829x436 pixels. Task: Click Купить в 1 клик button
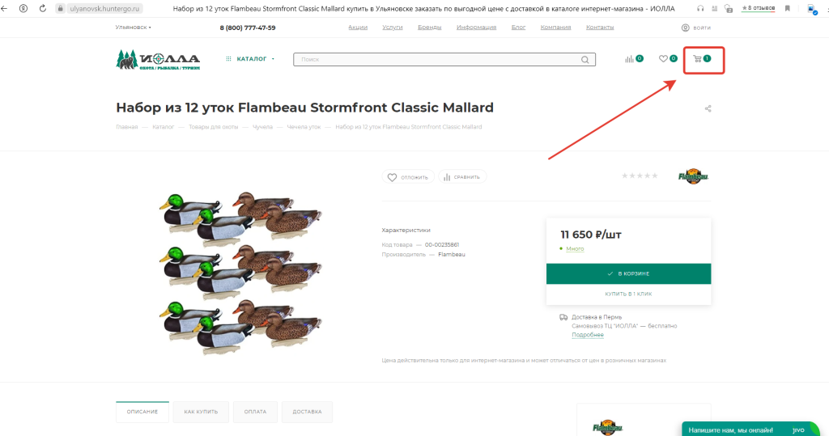(x=628, y=294)
